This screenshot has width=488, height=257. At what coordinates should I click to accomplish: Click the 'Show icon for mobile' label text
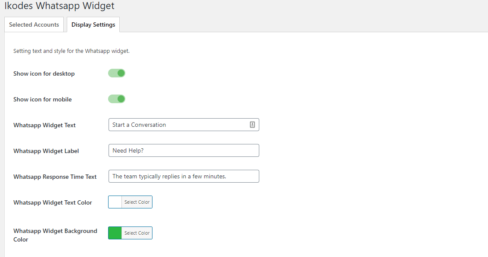tap(43, 99)
